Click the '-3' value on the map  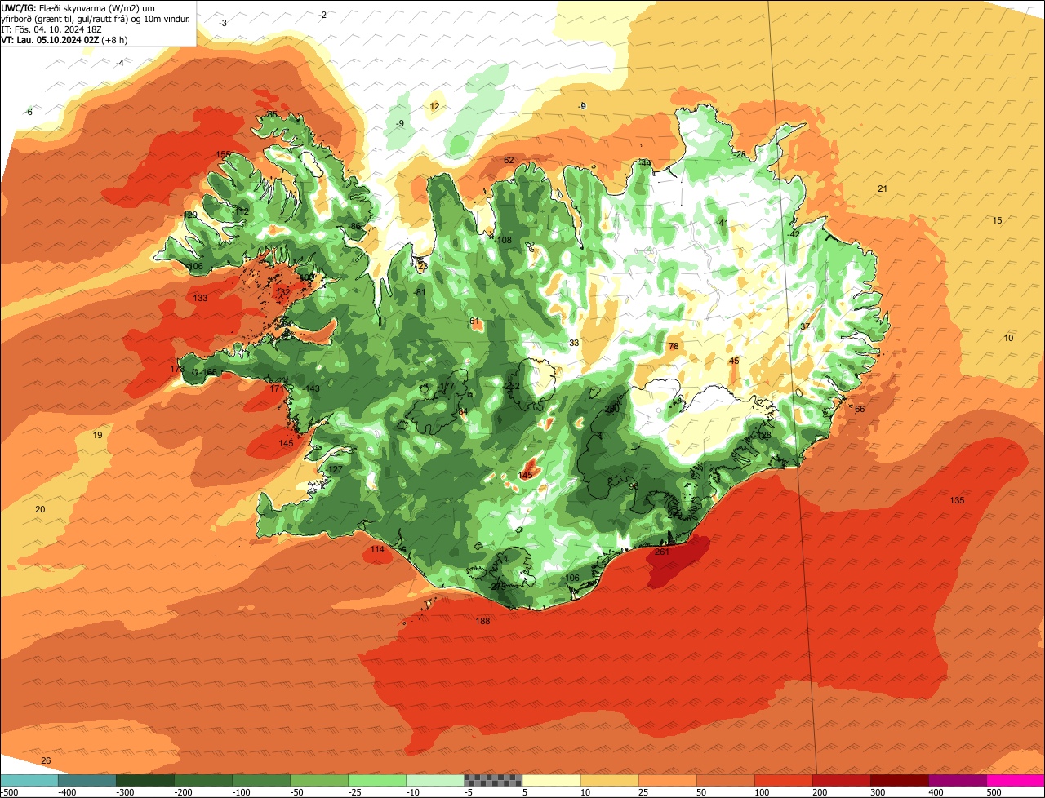222,24
